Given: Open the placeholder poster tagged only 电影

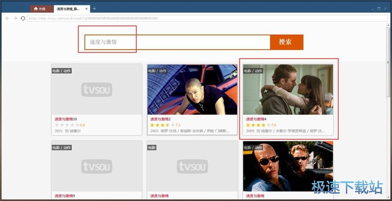Looking at the screenshot, I should point(192,167).
